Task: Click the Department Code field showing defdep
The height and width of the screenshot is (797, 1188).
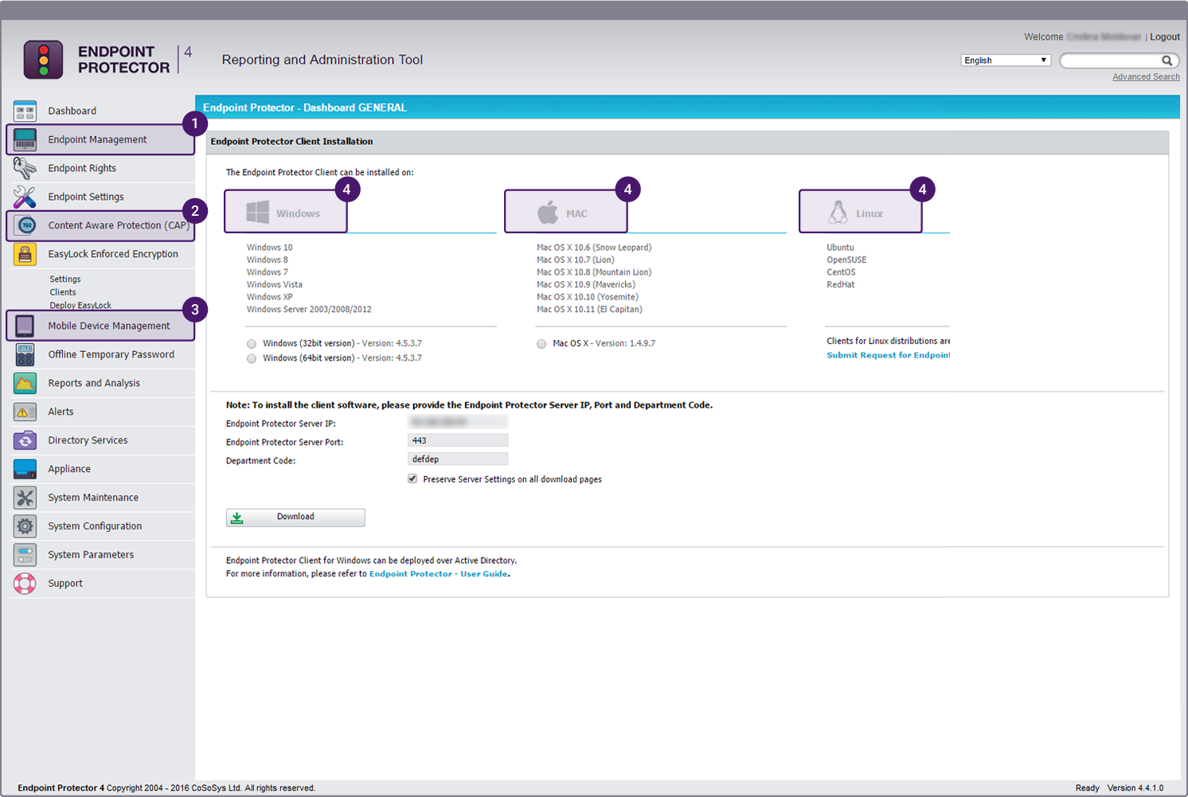Action: pos(458,459)
